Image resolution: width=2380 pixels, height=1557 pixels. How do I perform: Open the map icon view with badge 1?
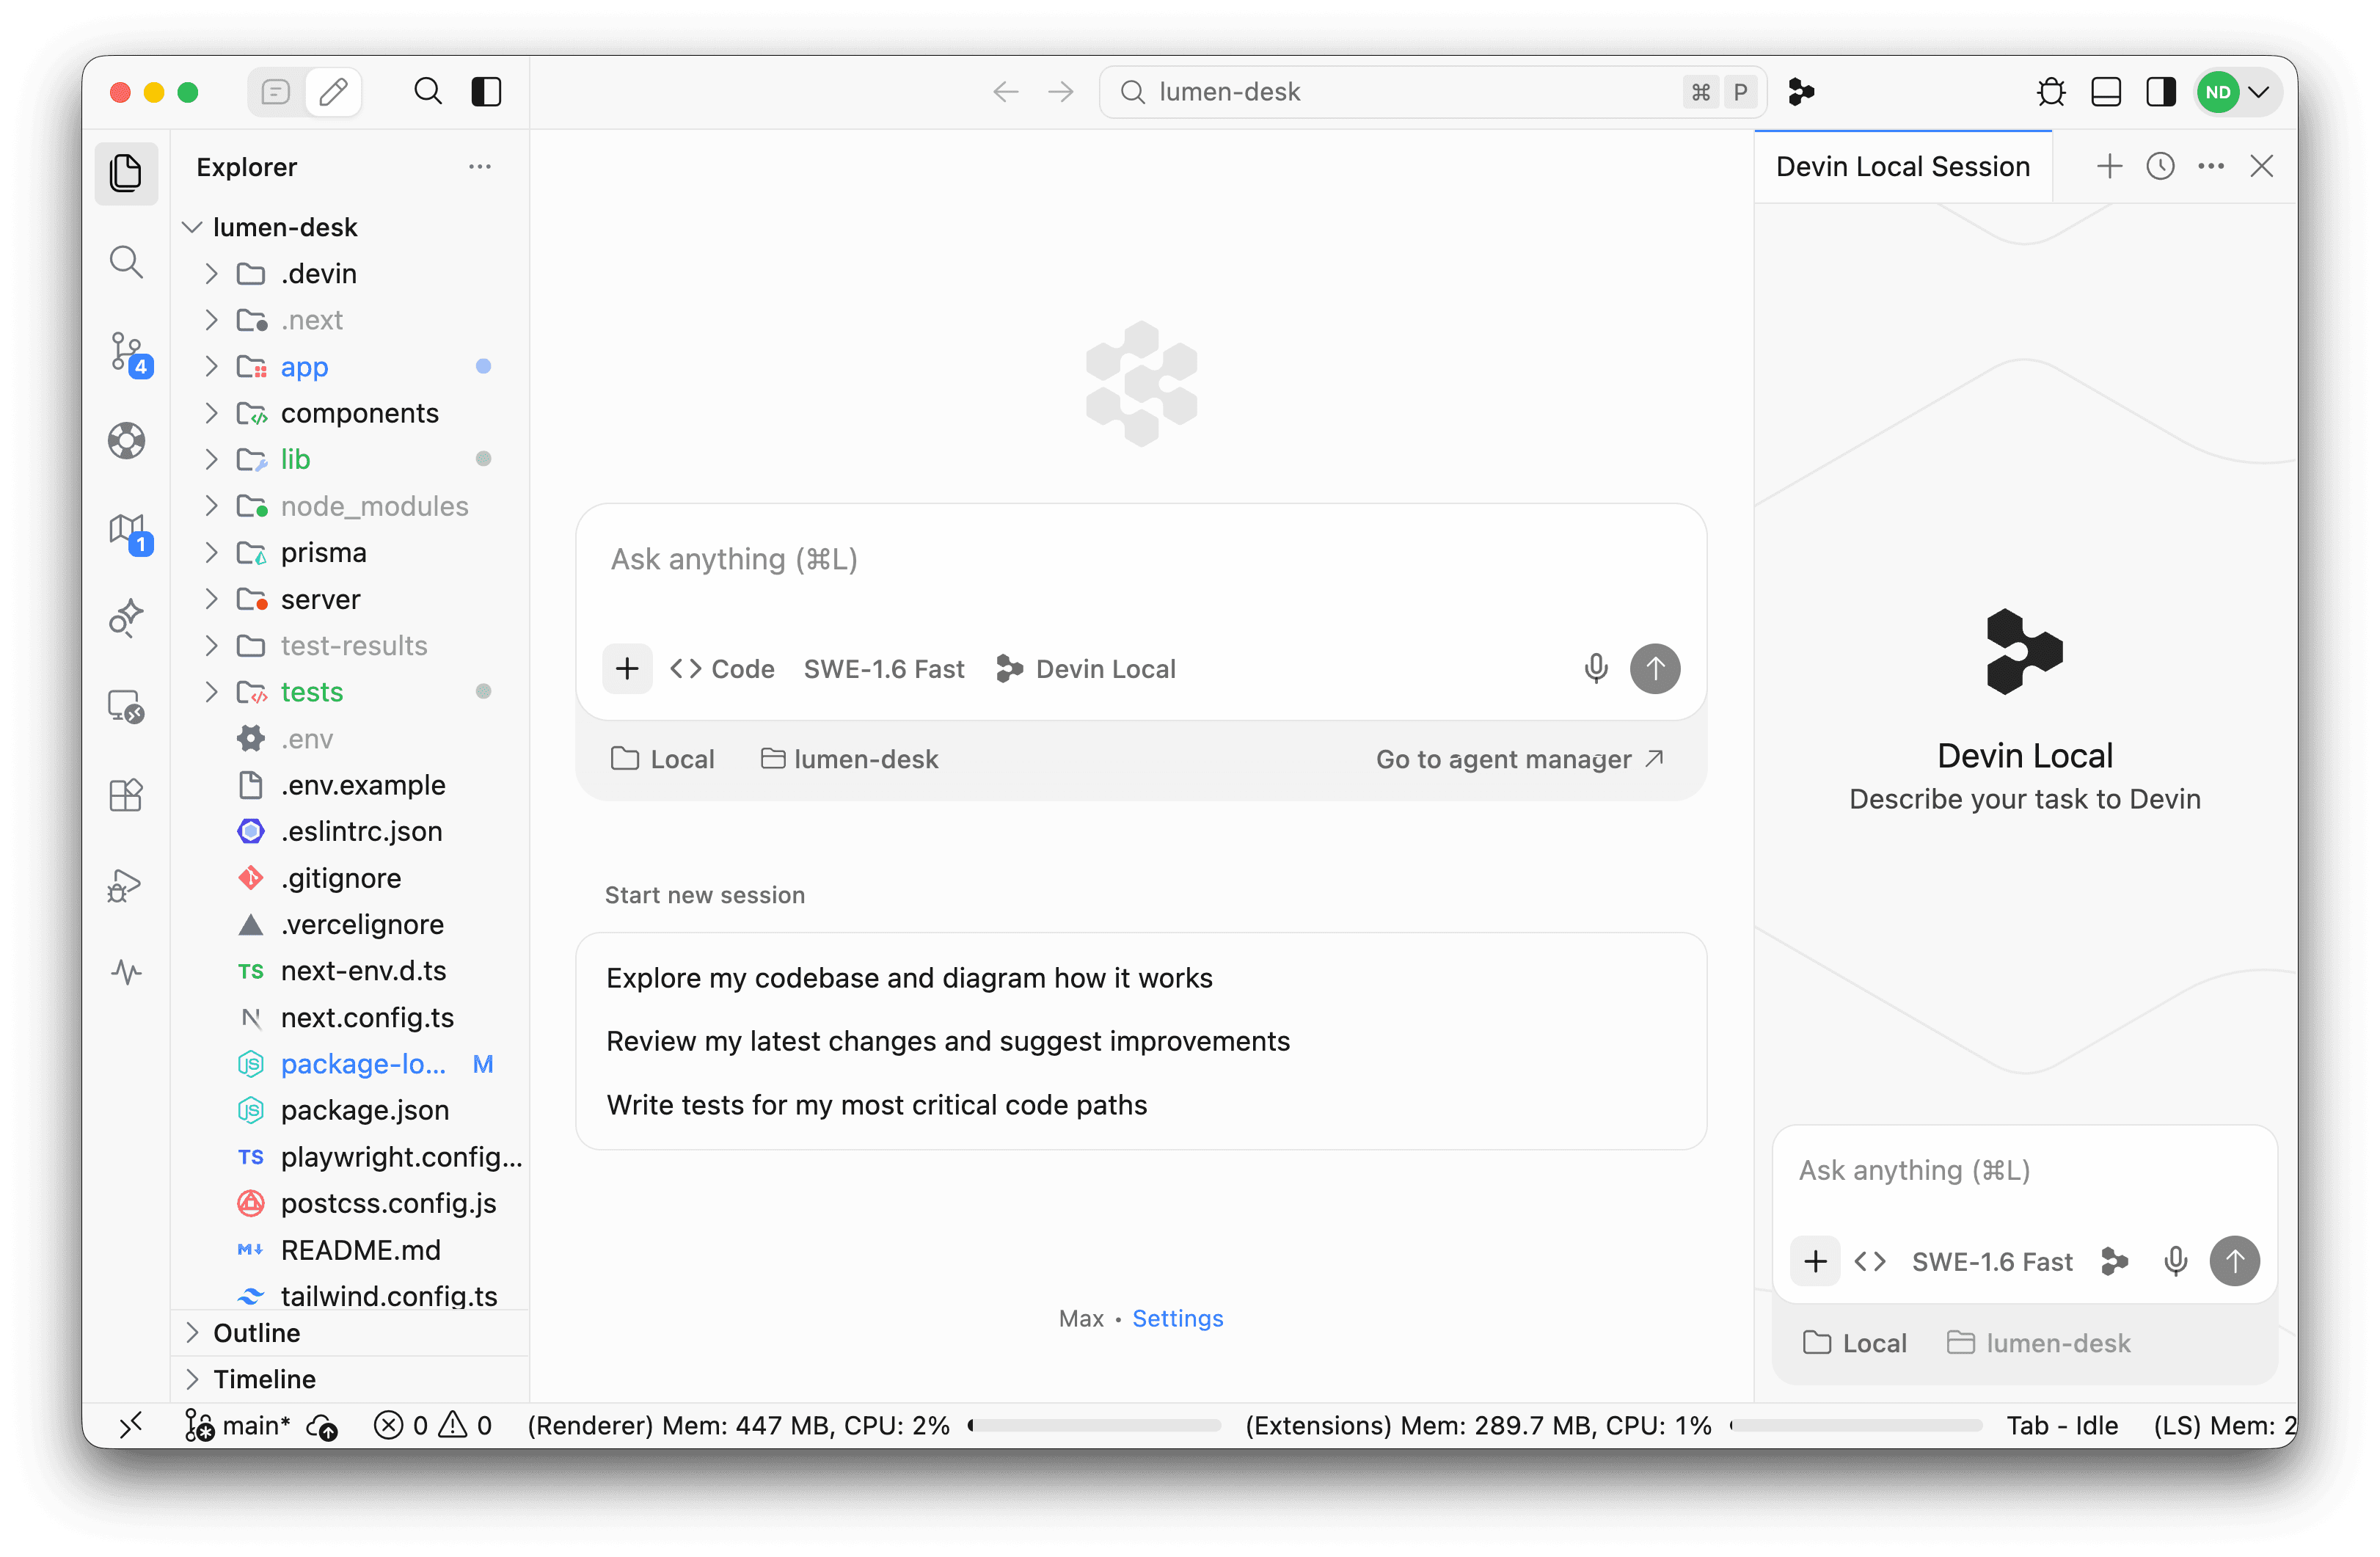[129, 534]
